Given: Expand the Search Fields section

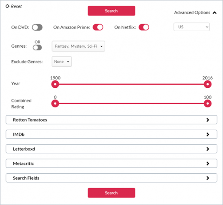Looking at the screenshot, I should click(x=111, y=178).
